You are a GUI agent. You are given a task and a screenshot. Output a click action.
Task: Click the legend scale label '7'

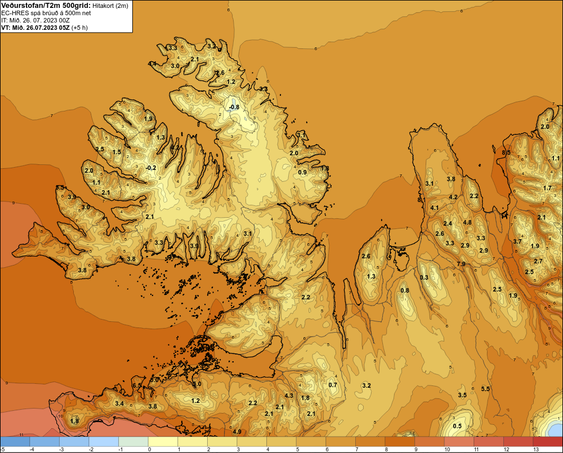click(357, 450)
